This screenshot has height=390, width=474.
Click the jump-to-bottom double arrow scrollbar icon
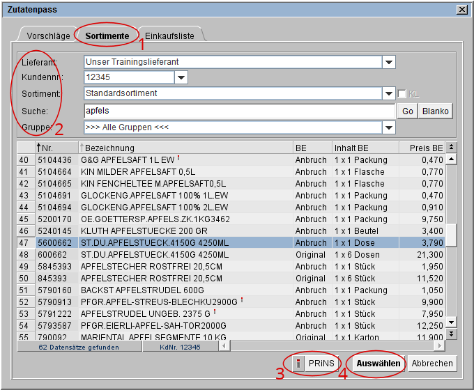[451, 334]
